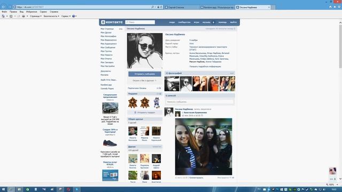Click the cartoon cat gift icon
This screenshot has width=342, height=192.
click(x=157, y=102)
